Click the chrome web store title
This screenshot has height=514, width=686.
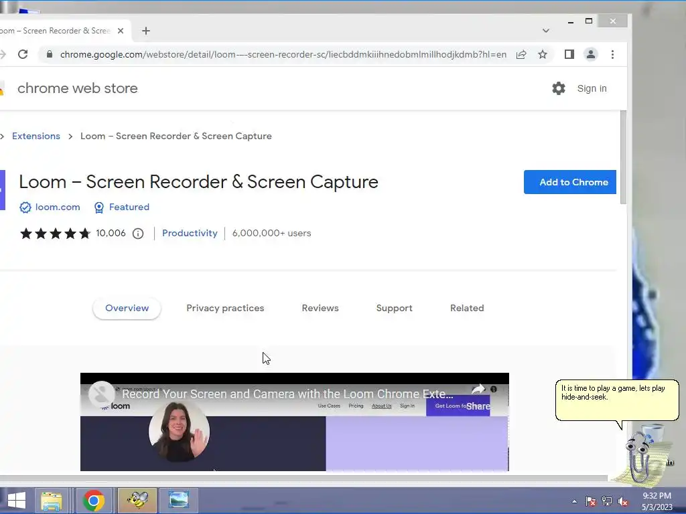pos(78,88)
